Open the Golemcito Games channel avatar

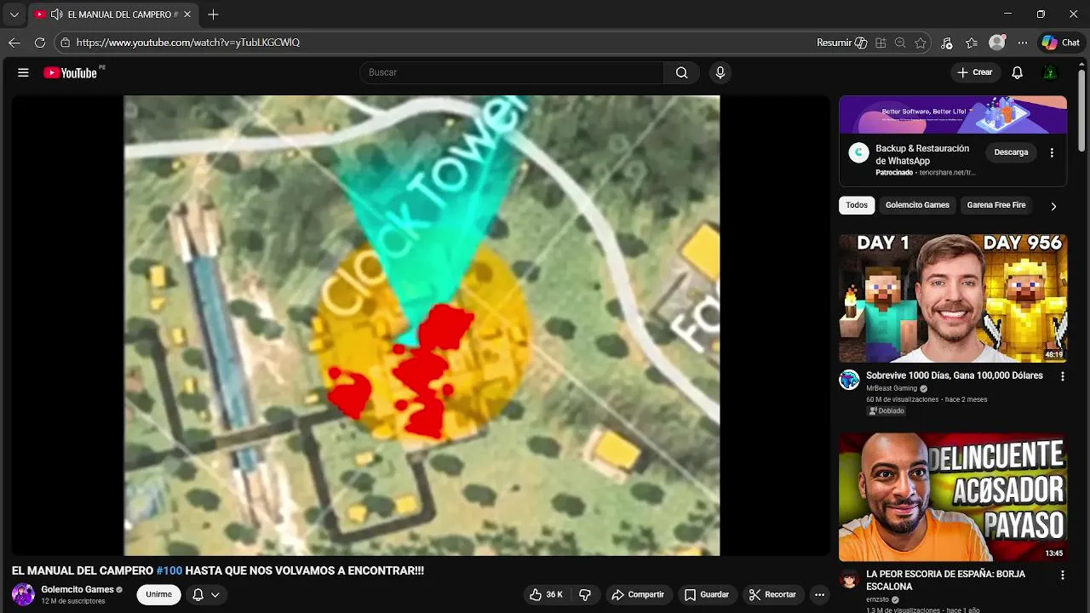(23, 594)
